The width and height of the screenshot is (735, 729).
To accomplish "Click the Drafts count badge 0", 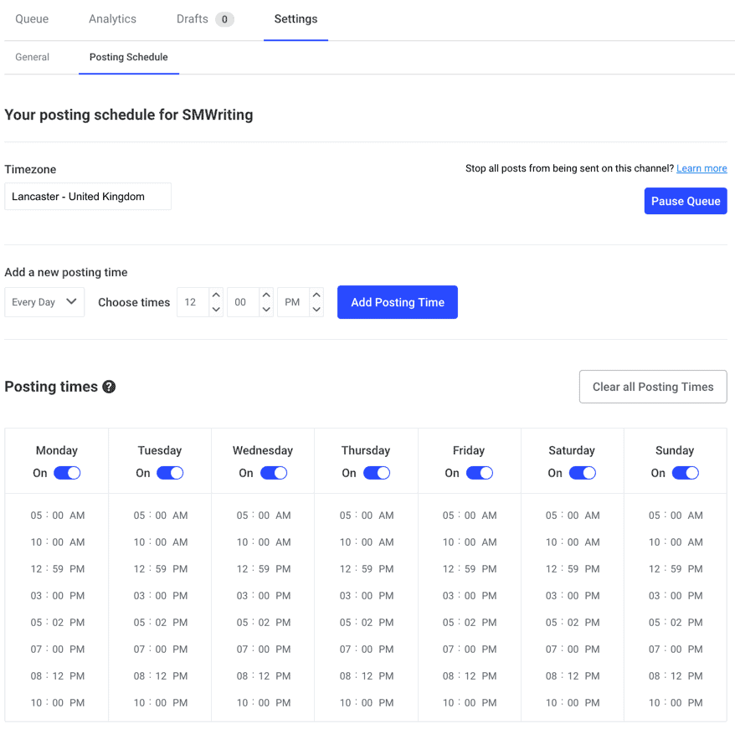I will point(224,19).
